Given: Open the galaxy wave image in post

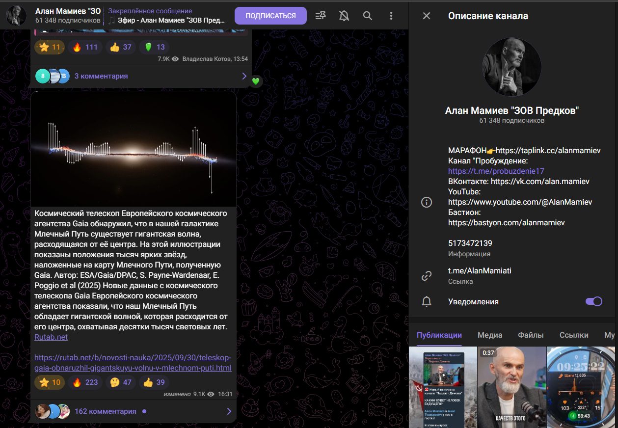Looking at the screenshot, I should [134, 149].
